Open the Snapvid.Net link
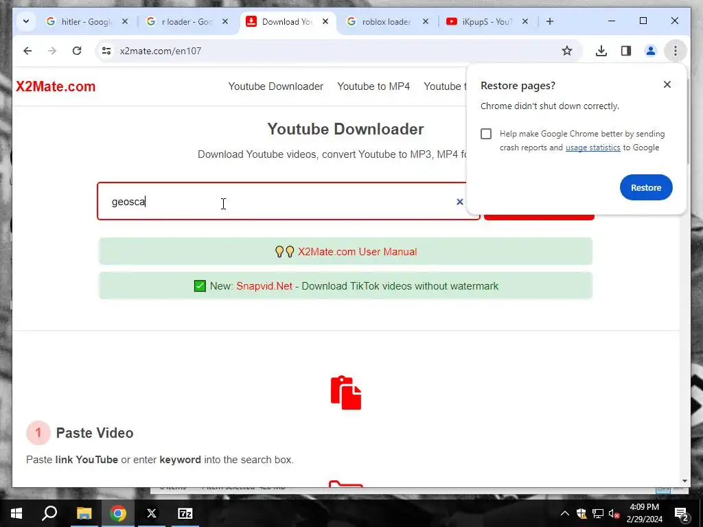703x527 pixels. (x=264, y=286)
